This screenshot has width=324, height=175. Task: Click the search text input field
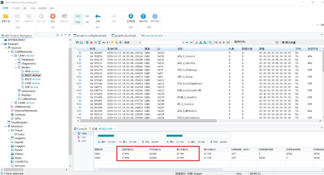tap(162, 43)
